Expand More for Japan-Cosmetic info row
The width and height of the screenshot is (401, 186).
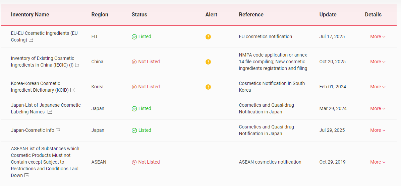coord(378,130)
